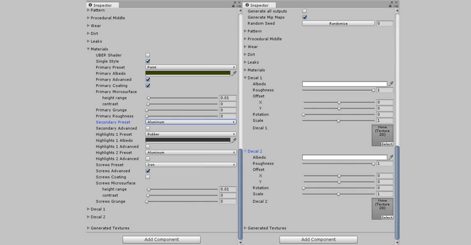The image size is (471, 245).
Task: Open the Decal 1 Albedo color swatch
Action: 345,84
